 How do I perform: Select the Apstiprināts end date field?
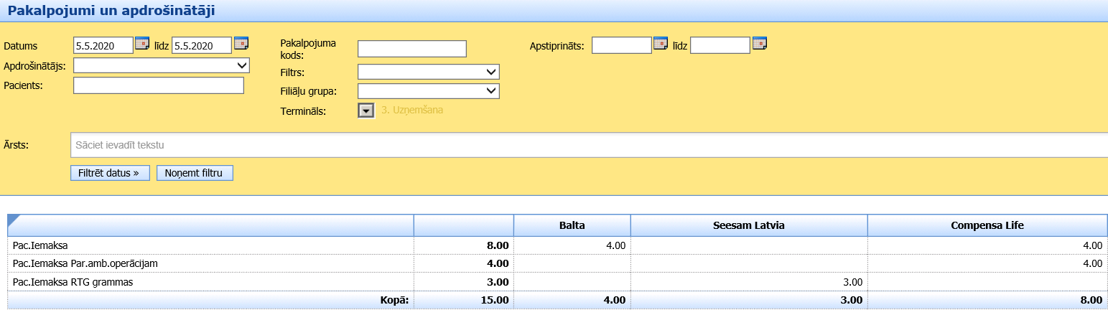point(720,45)
